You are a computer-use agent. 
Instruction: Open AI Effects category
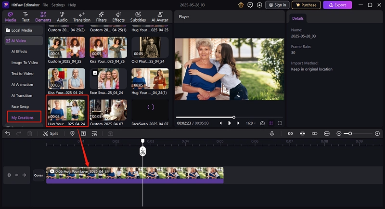19,52
